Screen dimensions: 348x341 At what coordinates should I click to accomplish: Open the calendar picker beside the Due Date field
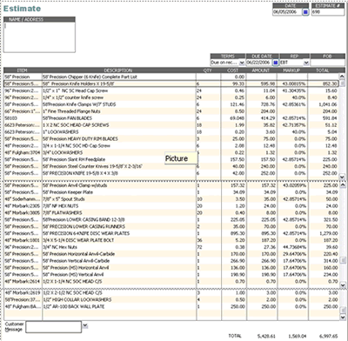coord(276,63)
